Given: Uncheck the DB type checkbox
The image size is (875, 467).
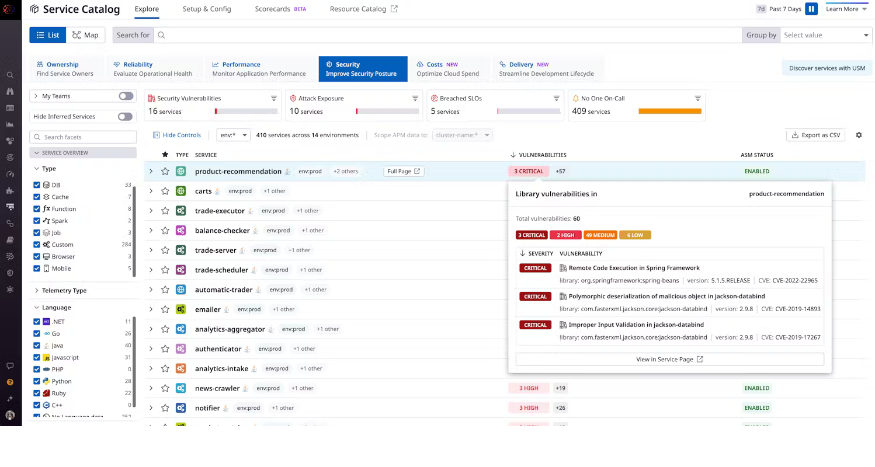Looking at the screenshot, I should click(37, 185).
